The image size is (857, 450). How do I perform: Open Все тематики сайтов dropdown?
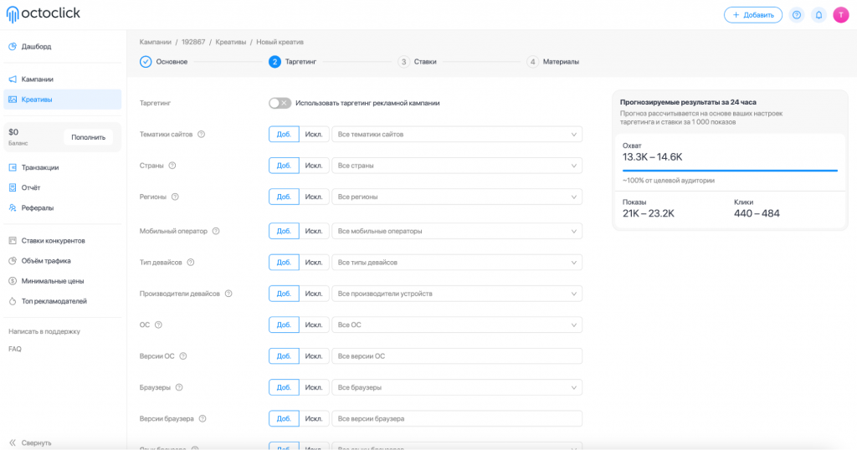(457, 135)
